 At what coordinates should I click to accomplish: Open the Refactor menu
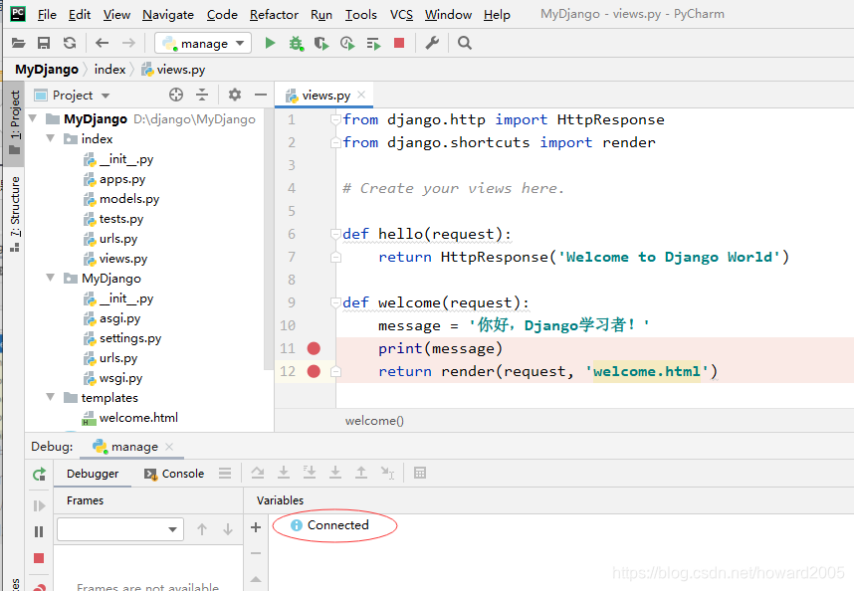(274, 15)
